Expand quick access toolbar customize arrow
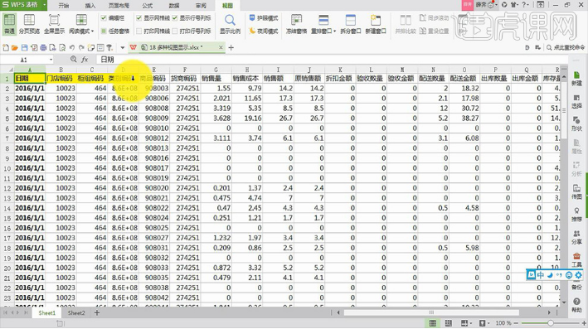588x329 pixels. click(122, 48)
